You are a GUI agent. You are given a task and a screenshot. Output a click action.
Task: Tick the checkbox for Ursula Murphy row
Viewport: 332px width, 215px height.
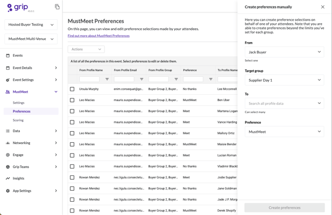[72, 89]
